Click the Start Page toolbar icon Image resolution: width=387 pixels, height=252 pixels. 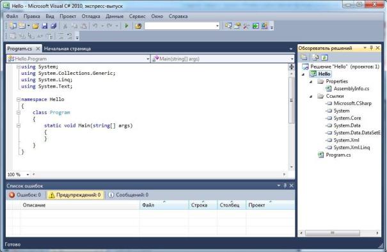(255, 26)
